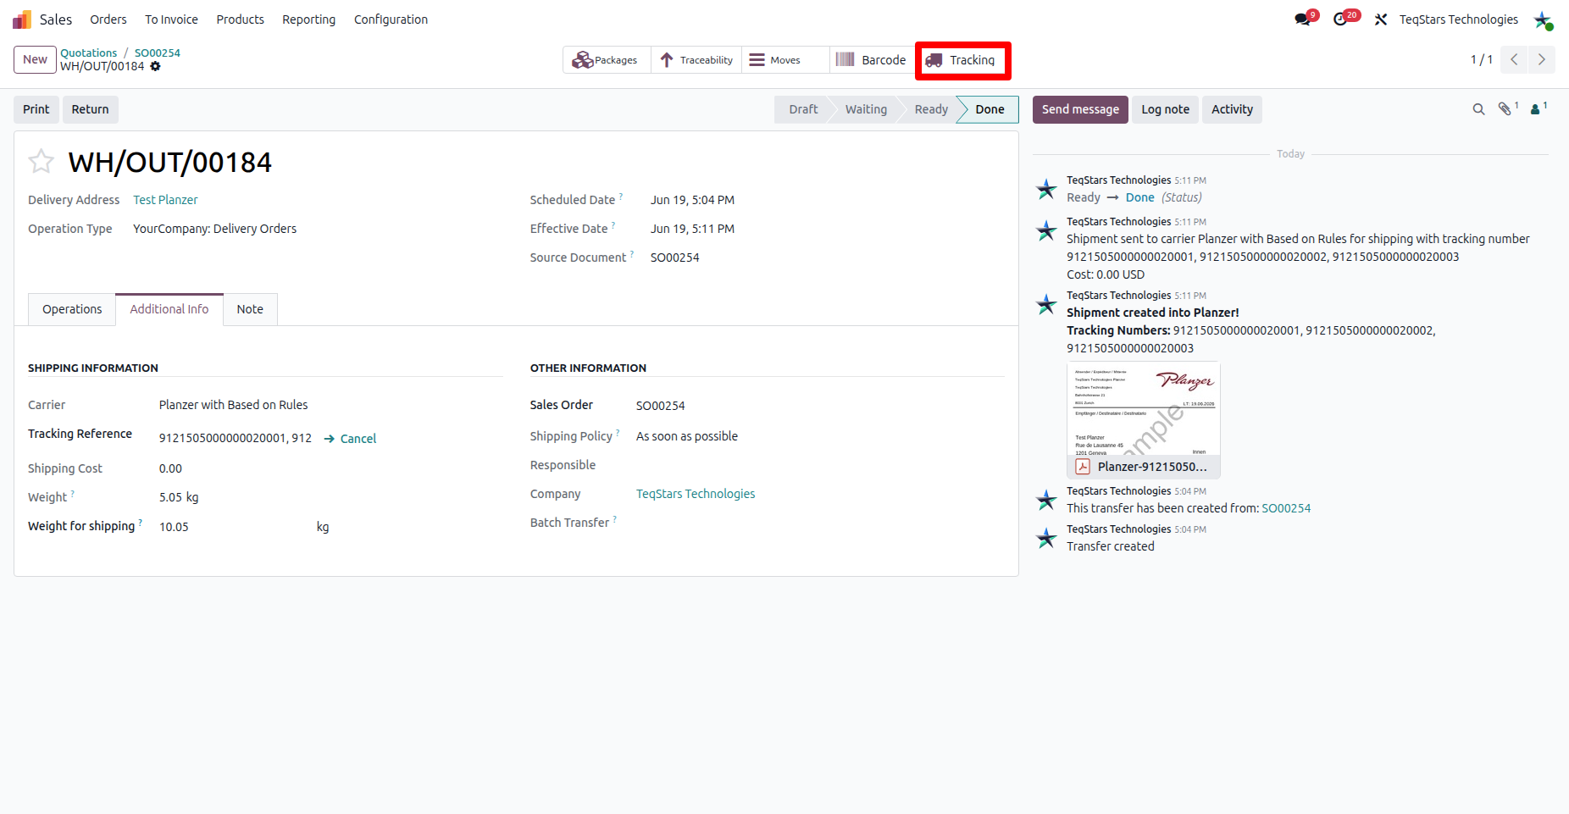Image resolution: width=1569 pixels, height=814 pixels.
Task: Go to Quotations breadcrumb link
Action: (x=89, y=53)
